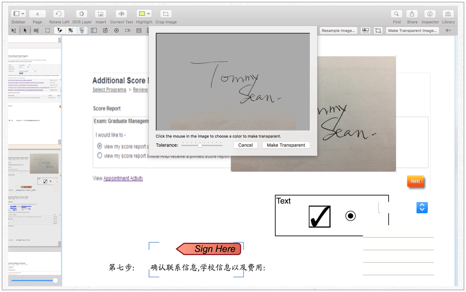This screenshot has width=466, height=292.
Task: Open the Inspector panel
Action: [x=430, y=14]
